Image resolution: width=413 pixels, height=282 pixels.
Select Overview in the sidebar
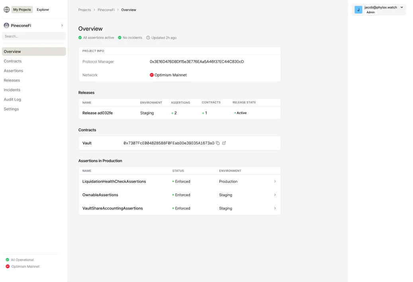point(34,51)
